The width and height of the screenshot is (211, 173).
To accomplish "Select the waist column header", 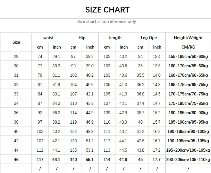I will [48, 38].
